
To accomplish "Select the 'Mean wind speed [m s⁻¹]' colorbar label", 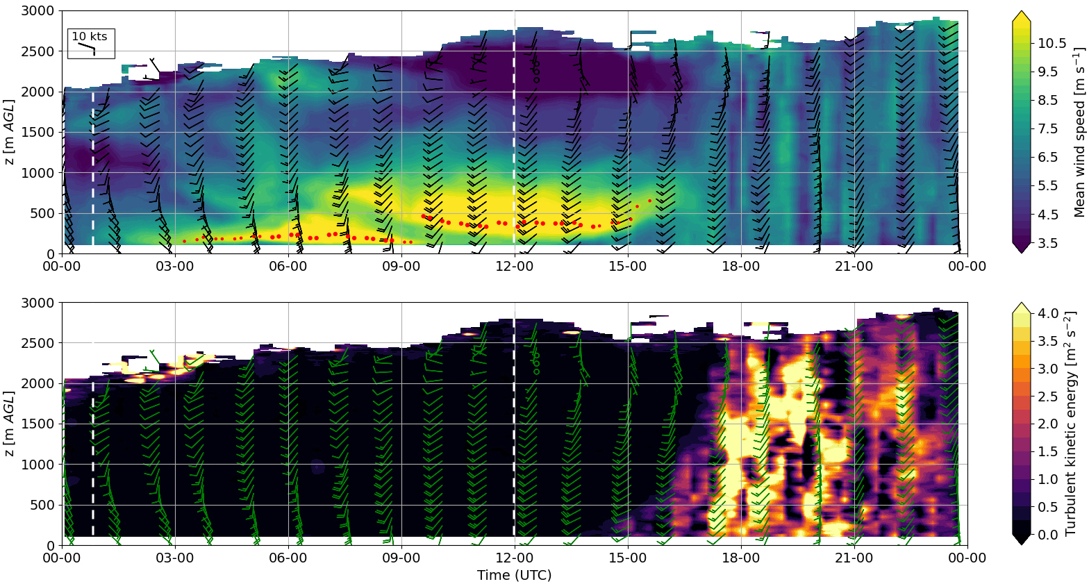I will pos(1079,132).
